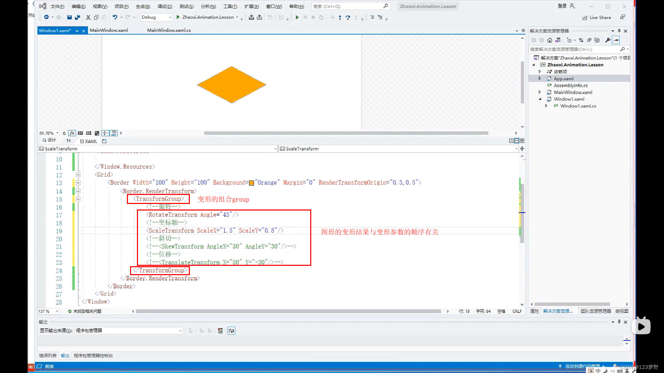The image size is (664, 373).
Task: Collapse the Border element at line 13
Action: click(x=78, y=183)
